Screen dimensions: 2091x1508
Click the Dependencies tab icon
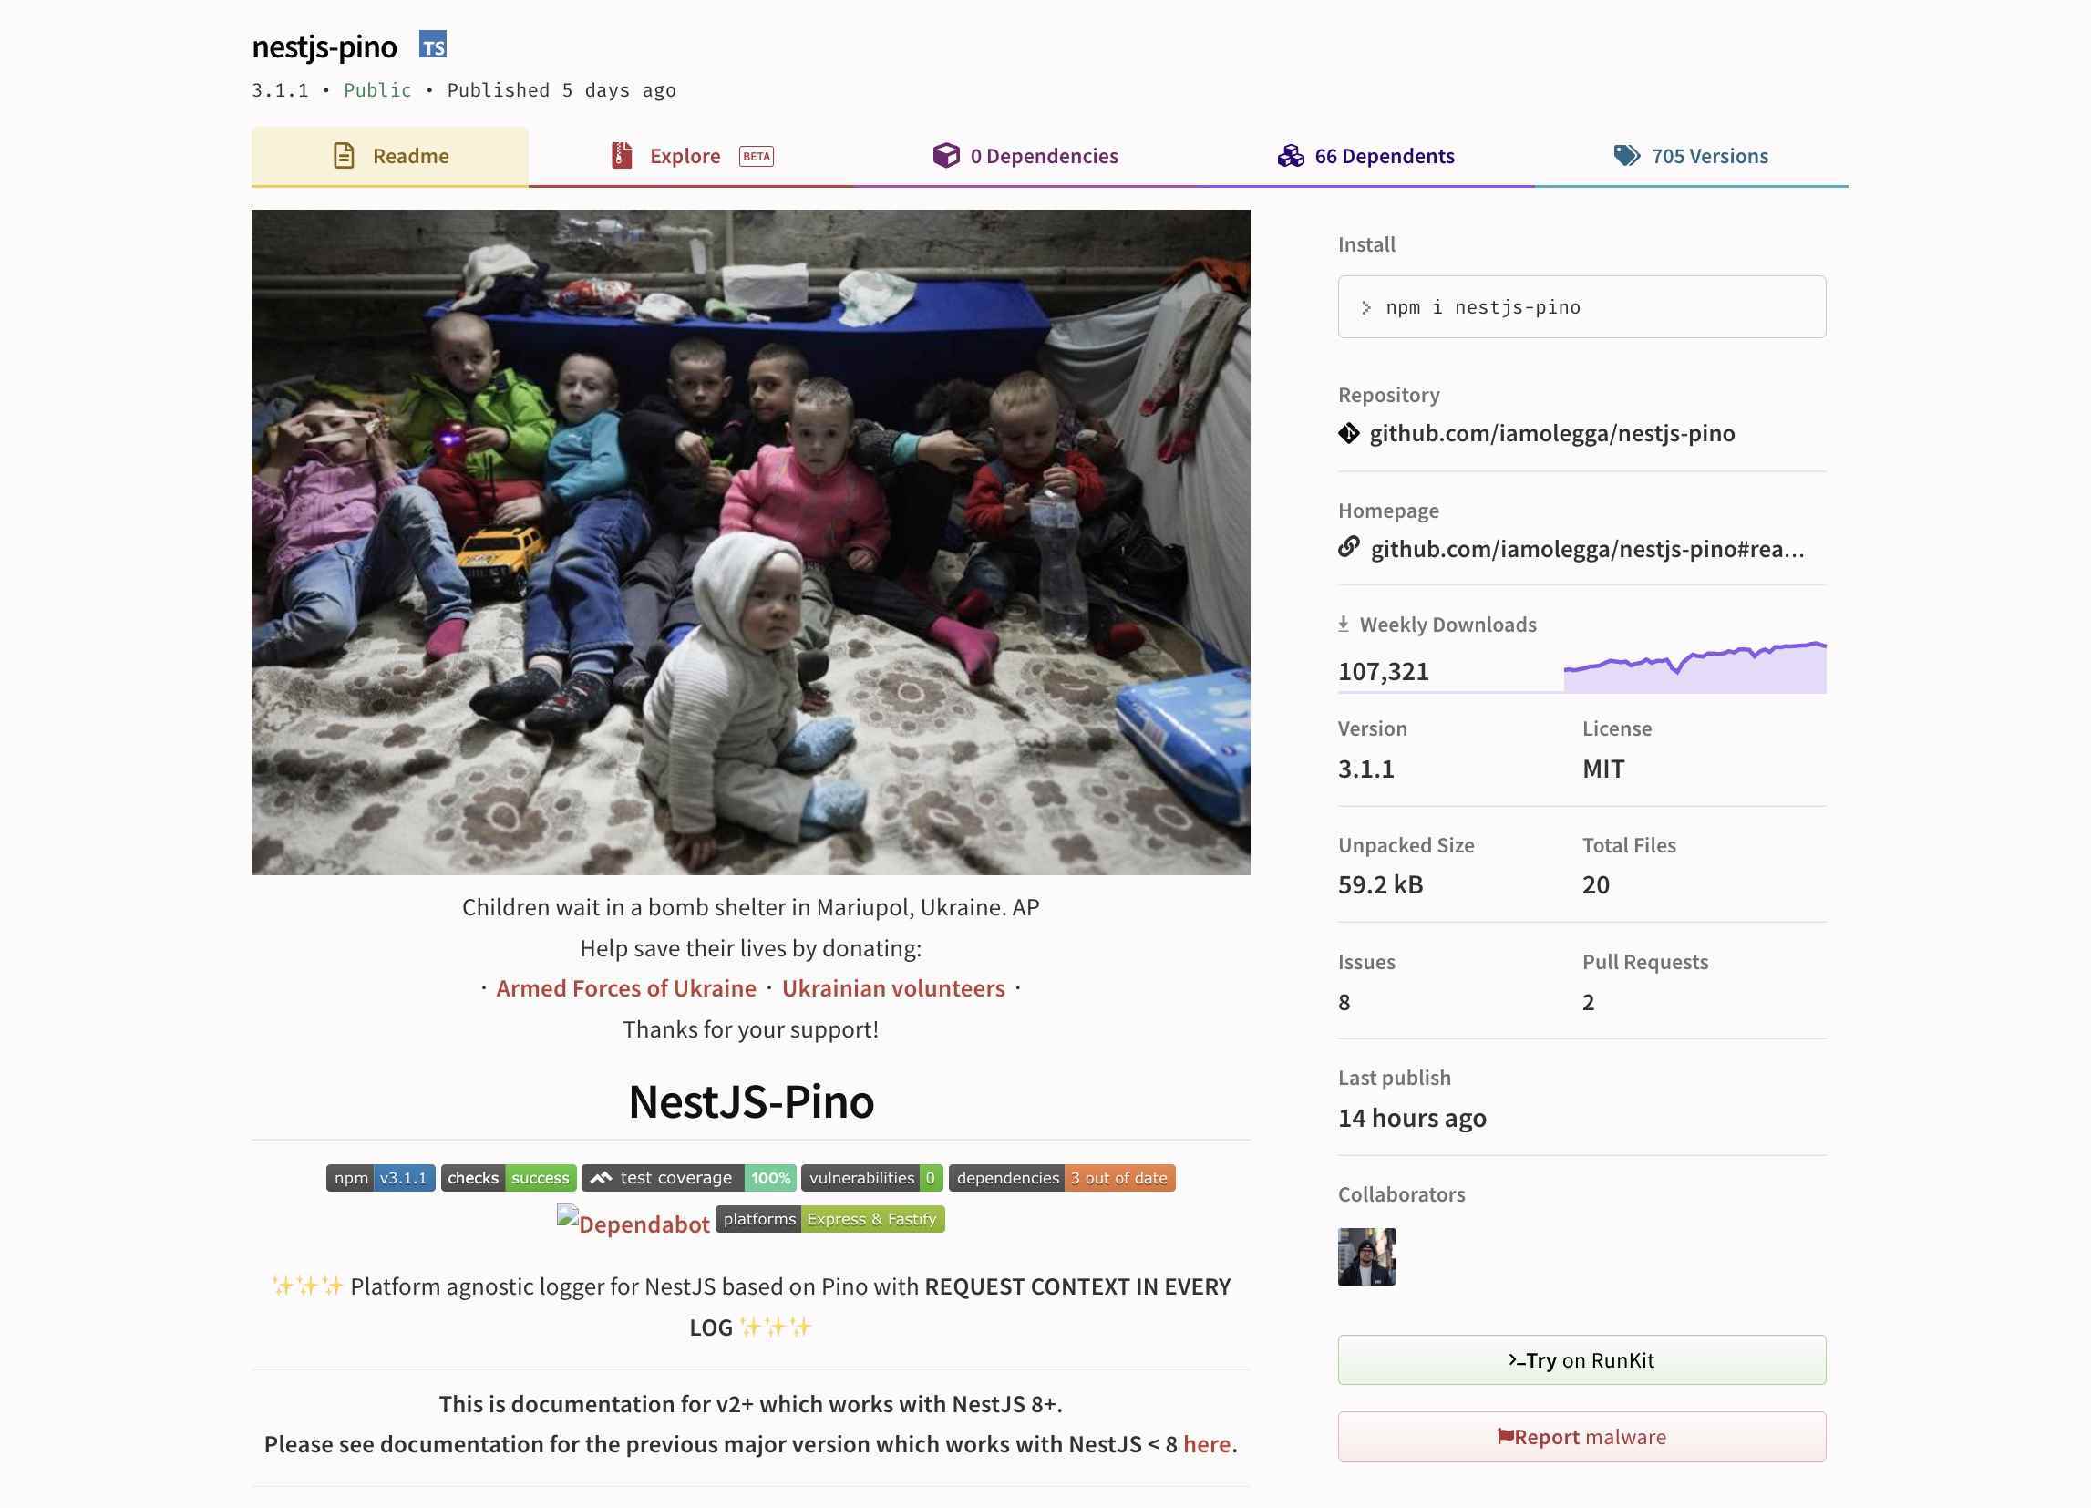[945, 156]
